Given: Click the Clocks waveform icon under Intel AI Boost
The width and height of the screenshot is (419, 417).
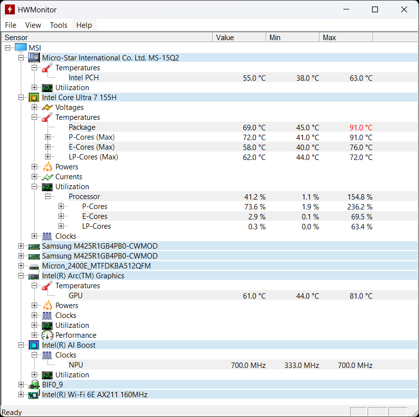Looking at the screenshot, I should click(47, 355).
